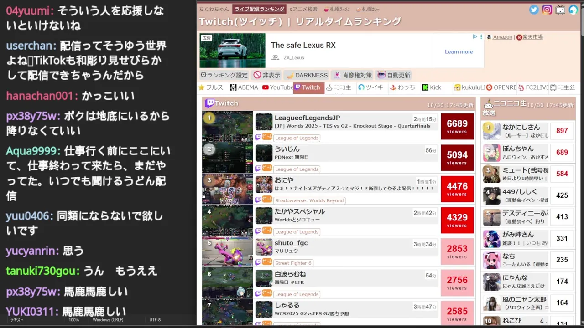Click ぽんちゃん avatar in the ニコニコ生放送 list
584x328 pixels.
click(492, 153)
